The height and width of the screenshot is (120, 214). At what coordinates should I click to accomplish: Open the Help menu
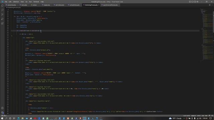point(42,2)
